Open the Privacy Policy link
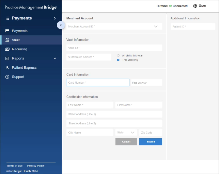The image size is (219, 174). coord(36,166)
